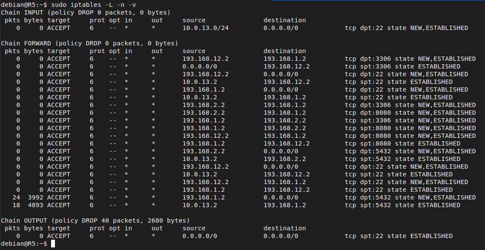
Task: Click the "bytes" header under Chain INPUT
Action: coord(34,20)
